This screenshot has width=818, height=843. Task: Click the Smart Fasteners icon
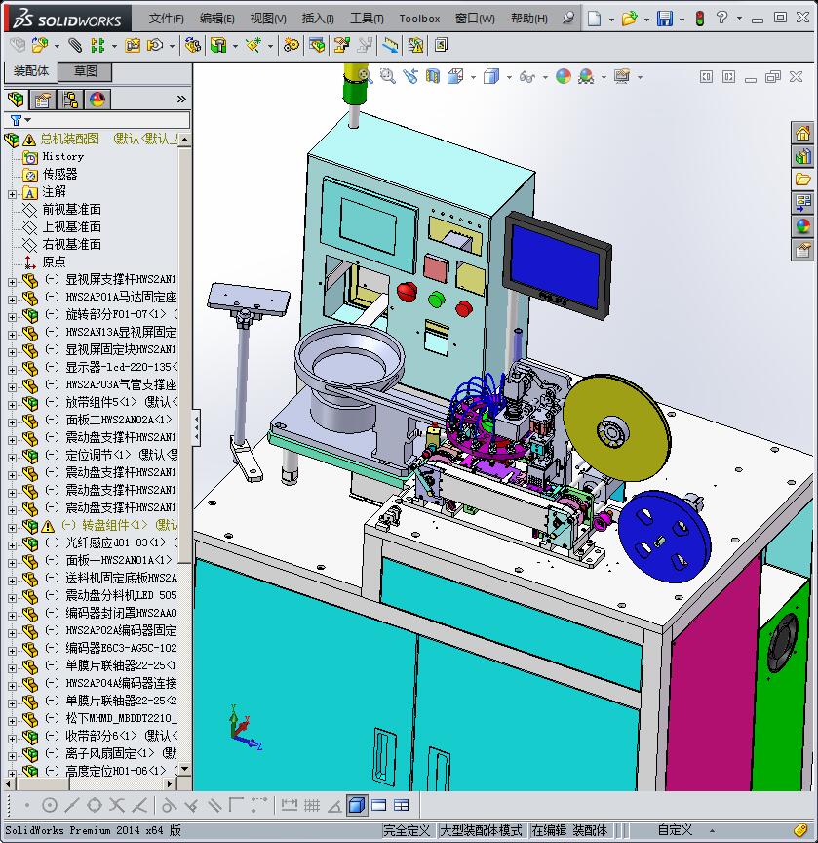pos(133,45)
